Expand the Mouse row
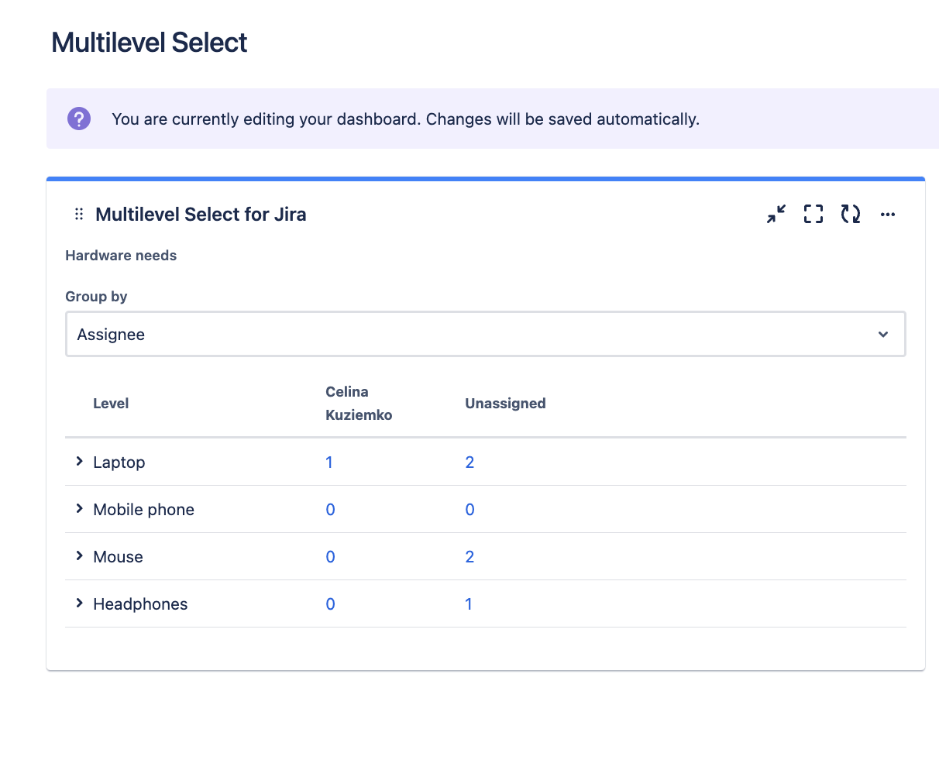 click(x=79, y=555)
